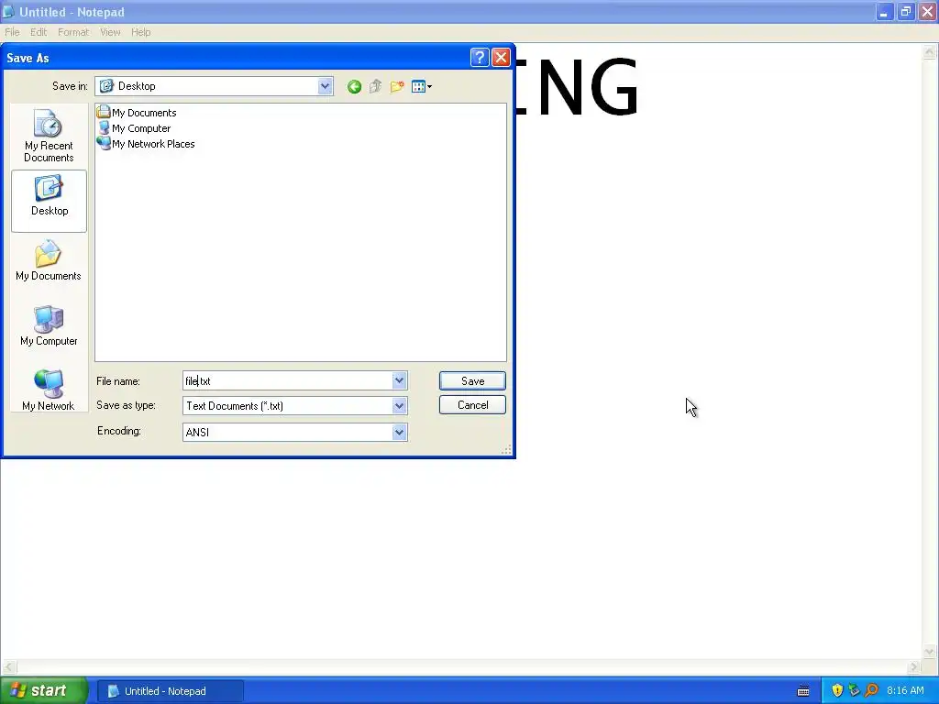The height and width of the screenshot is (704, 939).
Task: Go back using the green arrow icon
Action: tap(354, 87)
